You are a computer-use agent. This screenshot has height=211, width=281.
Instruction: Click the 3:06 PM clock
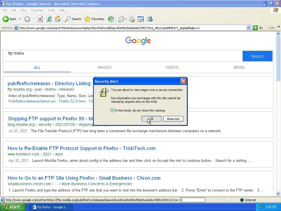click(x=271, y=207)
